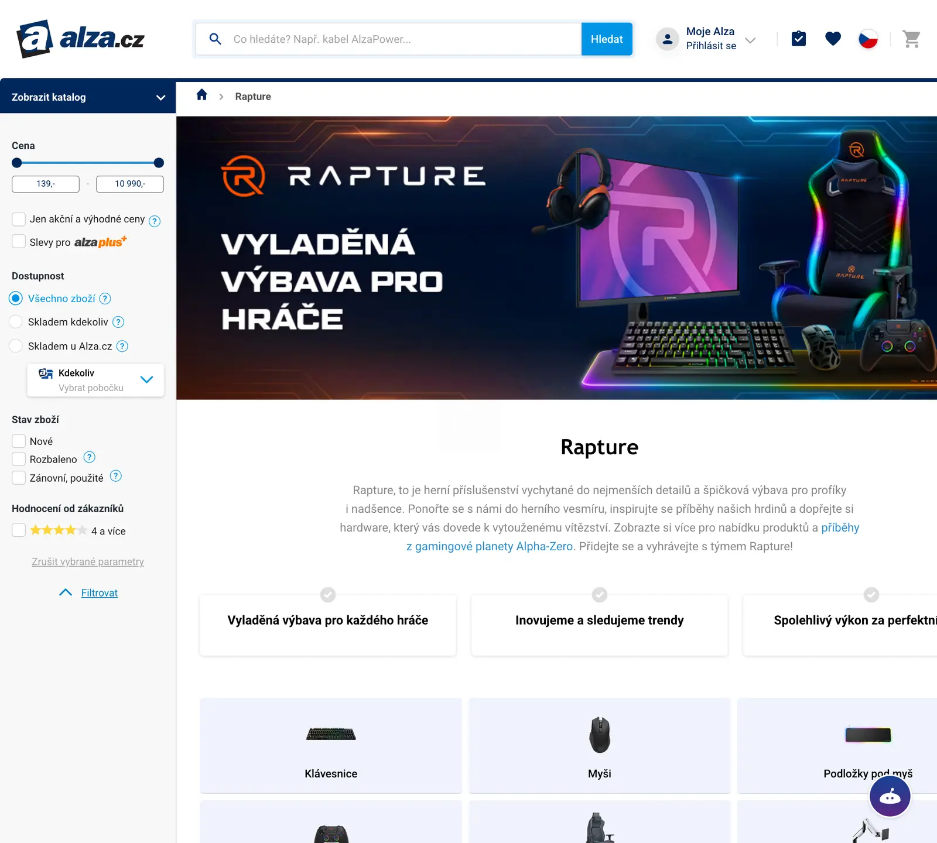Check the 'Zánovní, použité' checkbox

[19, 478]
